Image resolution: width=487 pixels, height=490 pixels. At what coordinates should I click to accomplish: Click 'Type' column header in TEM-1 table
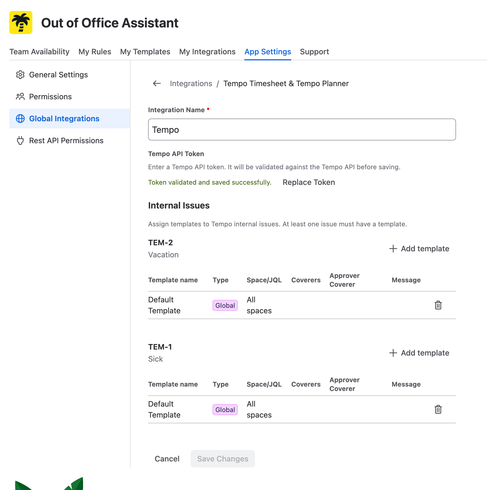(221, 384)
